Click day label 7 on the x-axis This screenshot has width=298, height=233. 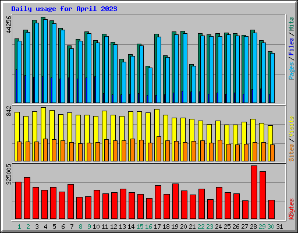[x=72, y=227]
